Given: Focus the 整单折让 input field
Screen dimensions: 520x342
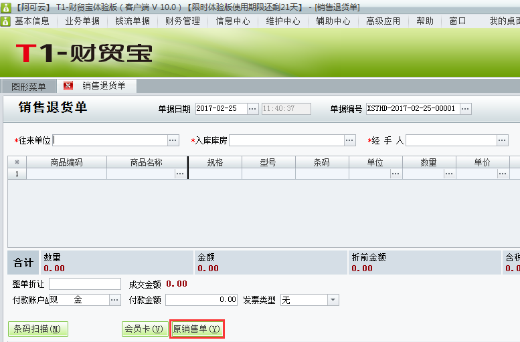Looking at the screenshot, I should pyautogui.click(x=85, y=284).
